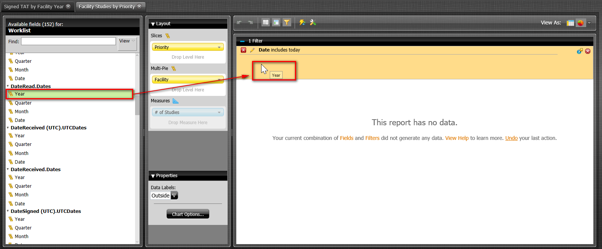This screenshot has width=602, height=249.
Task: Click the Undo link in message
Action: point(511,138)
